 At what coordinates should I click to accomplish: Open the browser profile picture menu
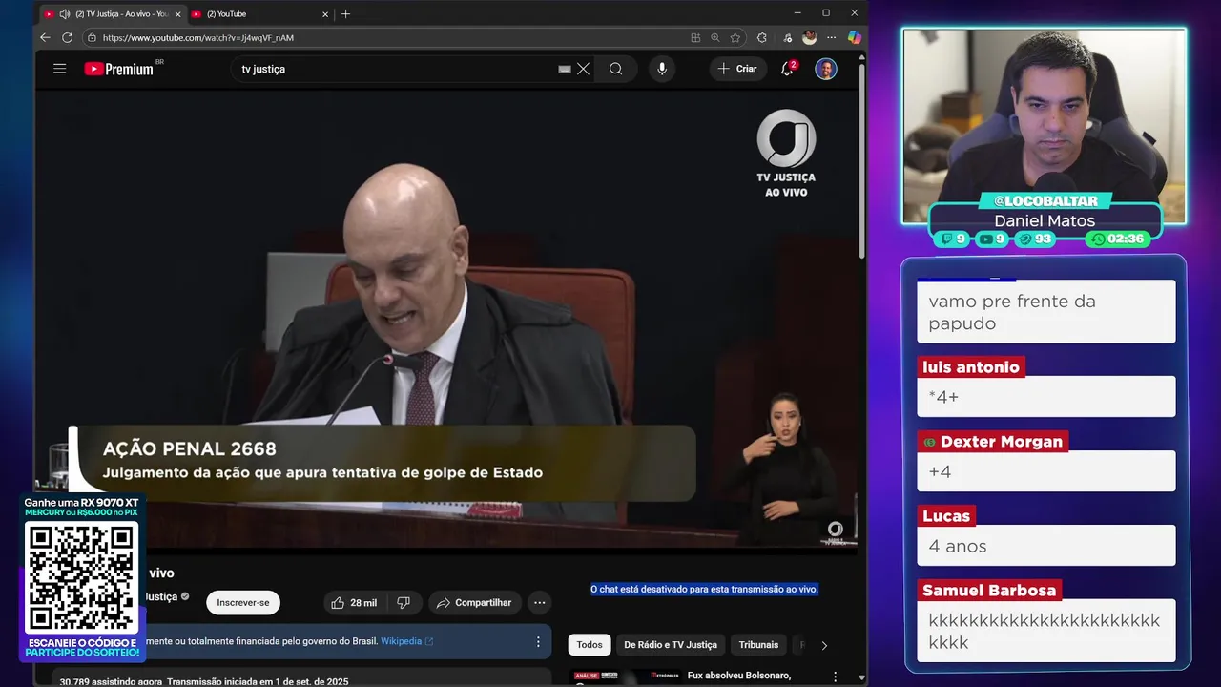[809, 37]
